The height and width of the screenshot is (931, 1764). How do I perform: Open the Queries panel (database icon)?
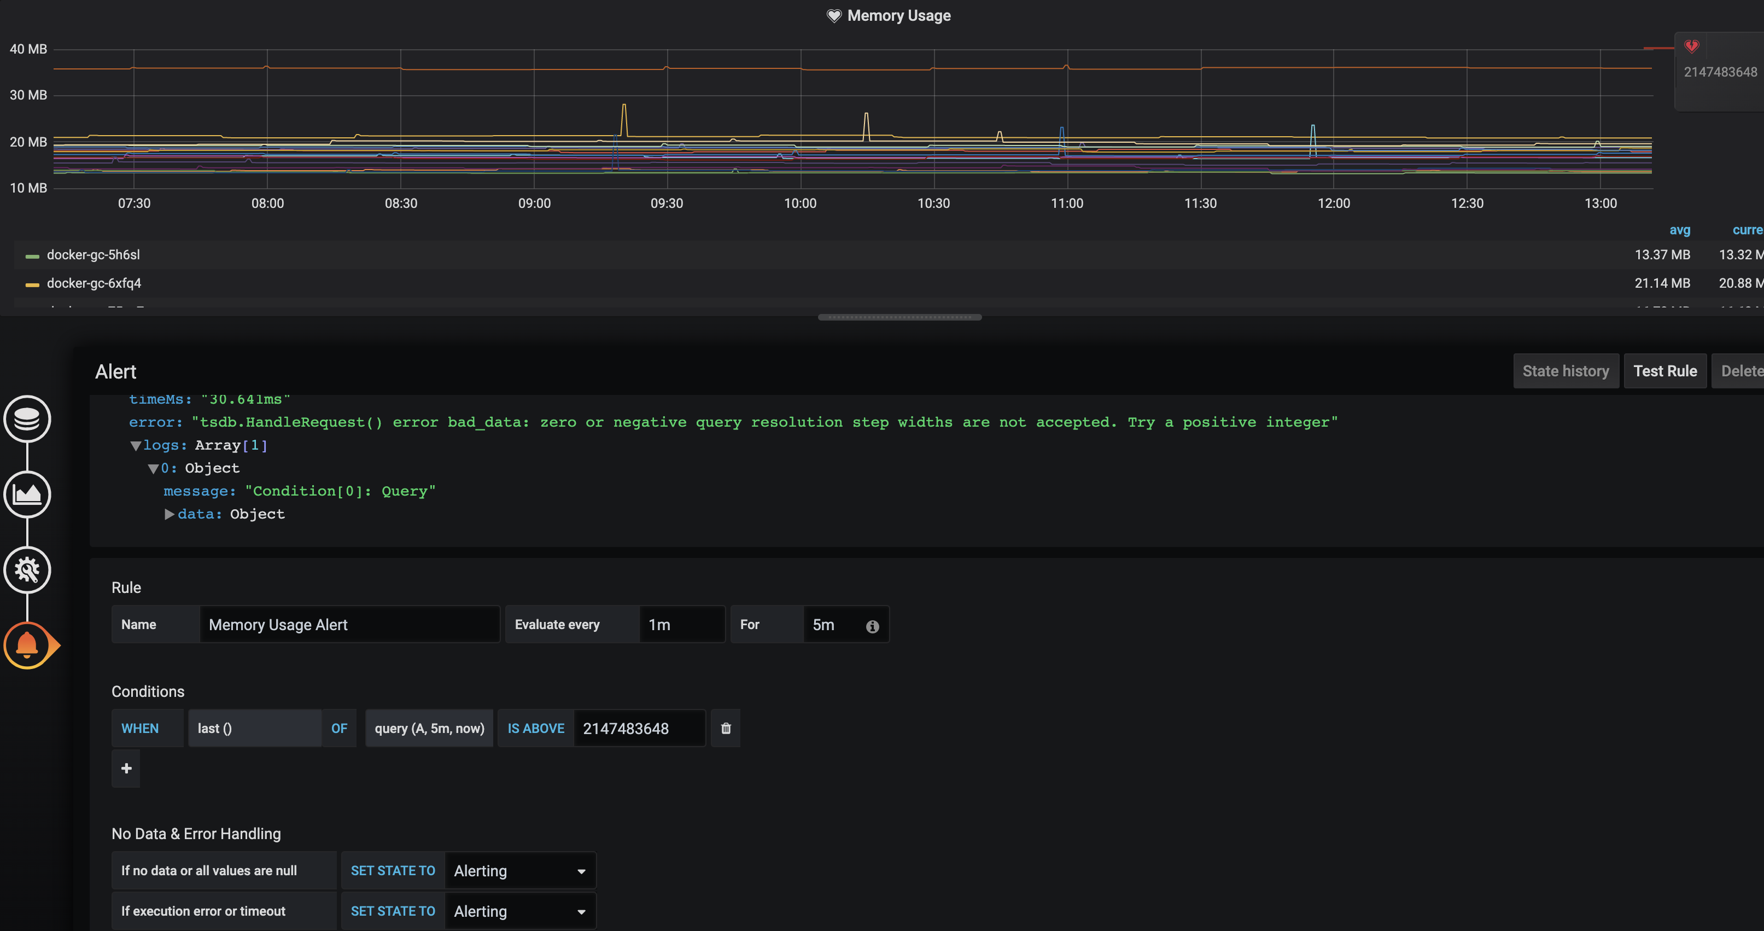(27, 419)
